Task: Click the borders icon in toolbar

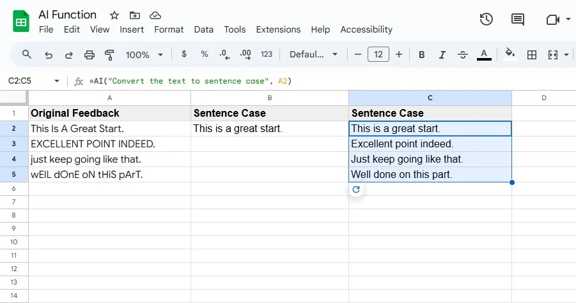Action: [531, 55]
